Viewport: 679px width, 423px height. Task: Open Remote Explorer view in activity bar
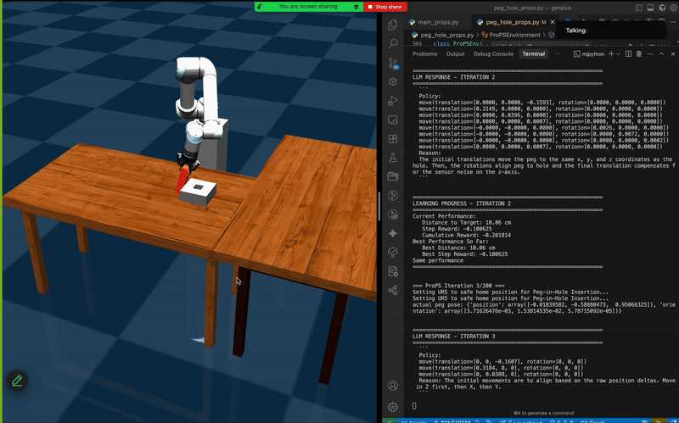pos(393,120)
